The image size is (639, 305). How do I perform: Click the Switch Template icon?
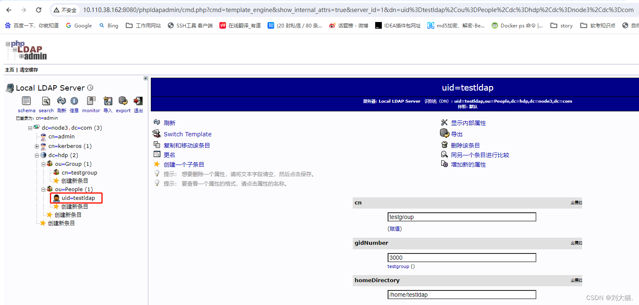click(157, 134)
